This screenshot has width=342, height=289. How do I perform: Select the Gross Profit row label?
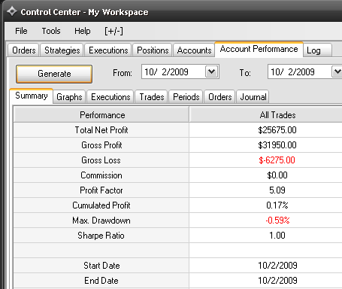(x=101, y=145)
